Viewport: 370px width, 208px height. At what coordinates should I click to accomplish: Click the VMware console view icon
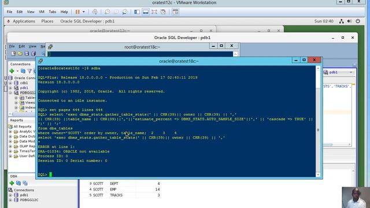[x=175, y=12]
